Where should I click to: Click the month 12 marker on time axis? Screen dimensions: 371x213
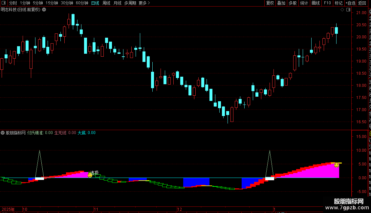tap(180, 209)
